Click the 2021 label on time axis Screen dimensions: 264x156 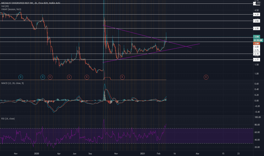coord(142,153)
